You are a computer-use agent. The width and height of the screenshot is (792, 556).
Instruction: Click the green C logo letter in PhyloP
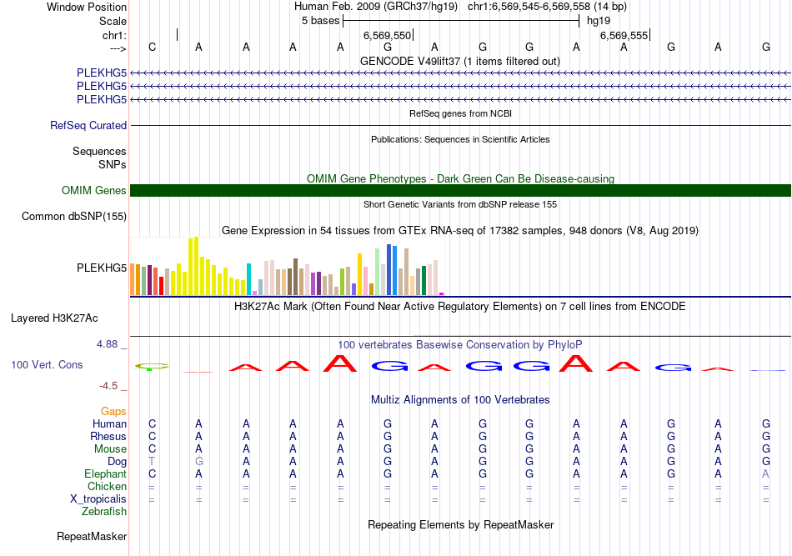(152, 367)
